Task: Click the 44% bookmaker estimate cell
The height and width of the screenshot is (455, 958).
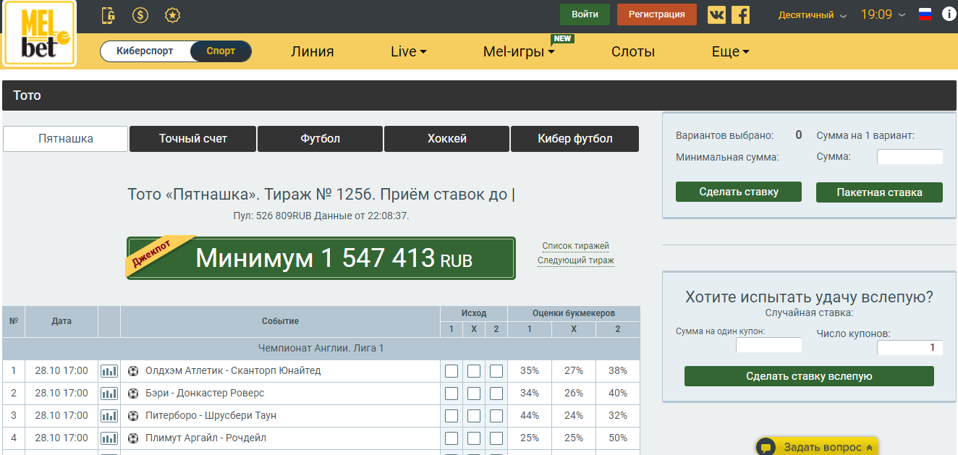Action: pos(530,416)
